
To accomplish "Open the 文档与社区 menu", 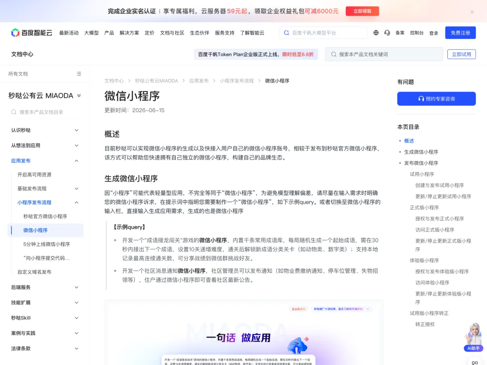I will pos(172,32).
